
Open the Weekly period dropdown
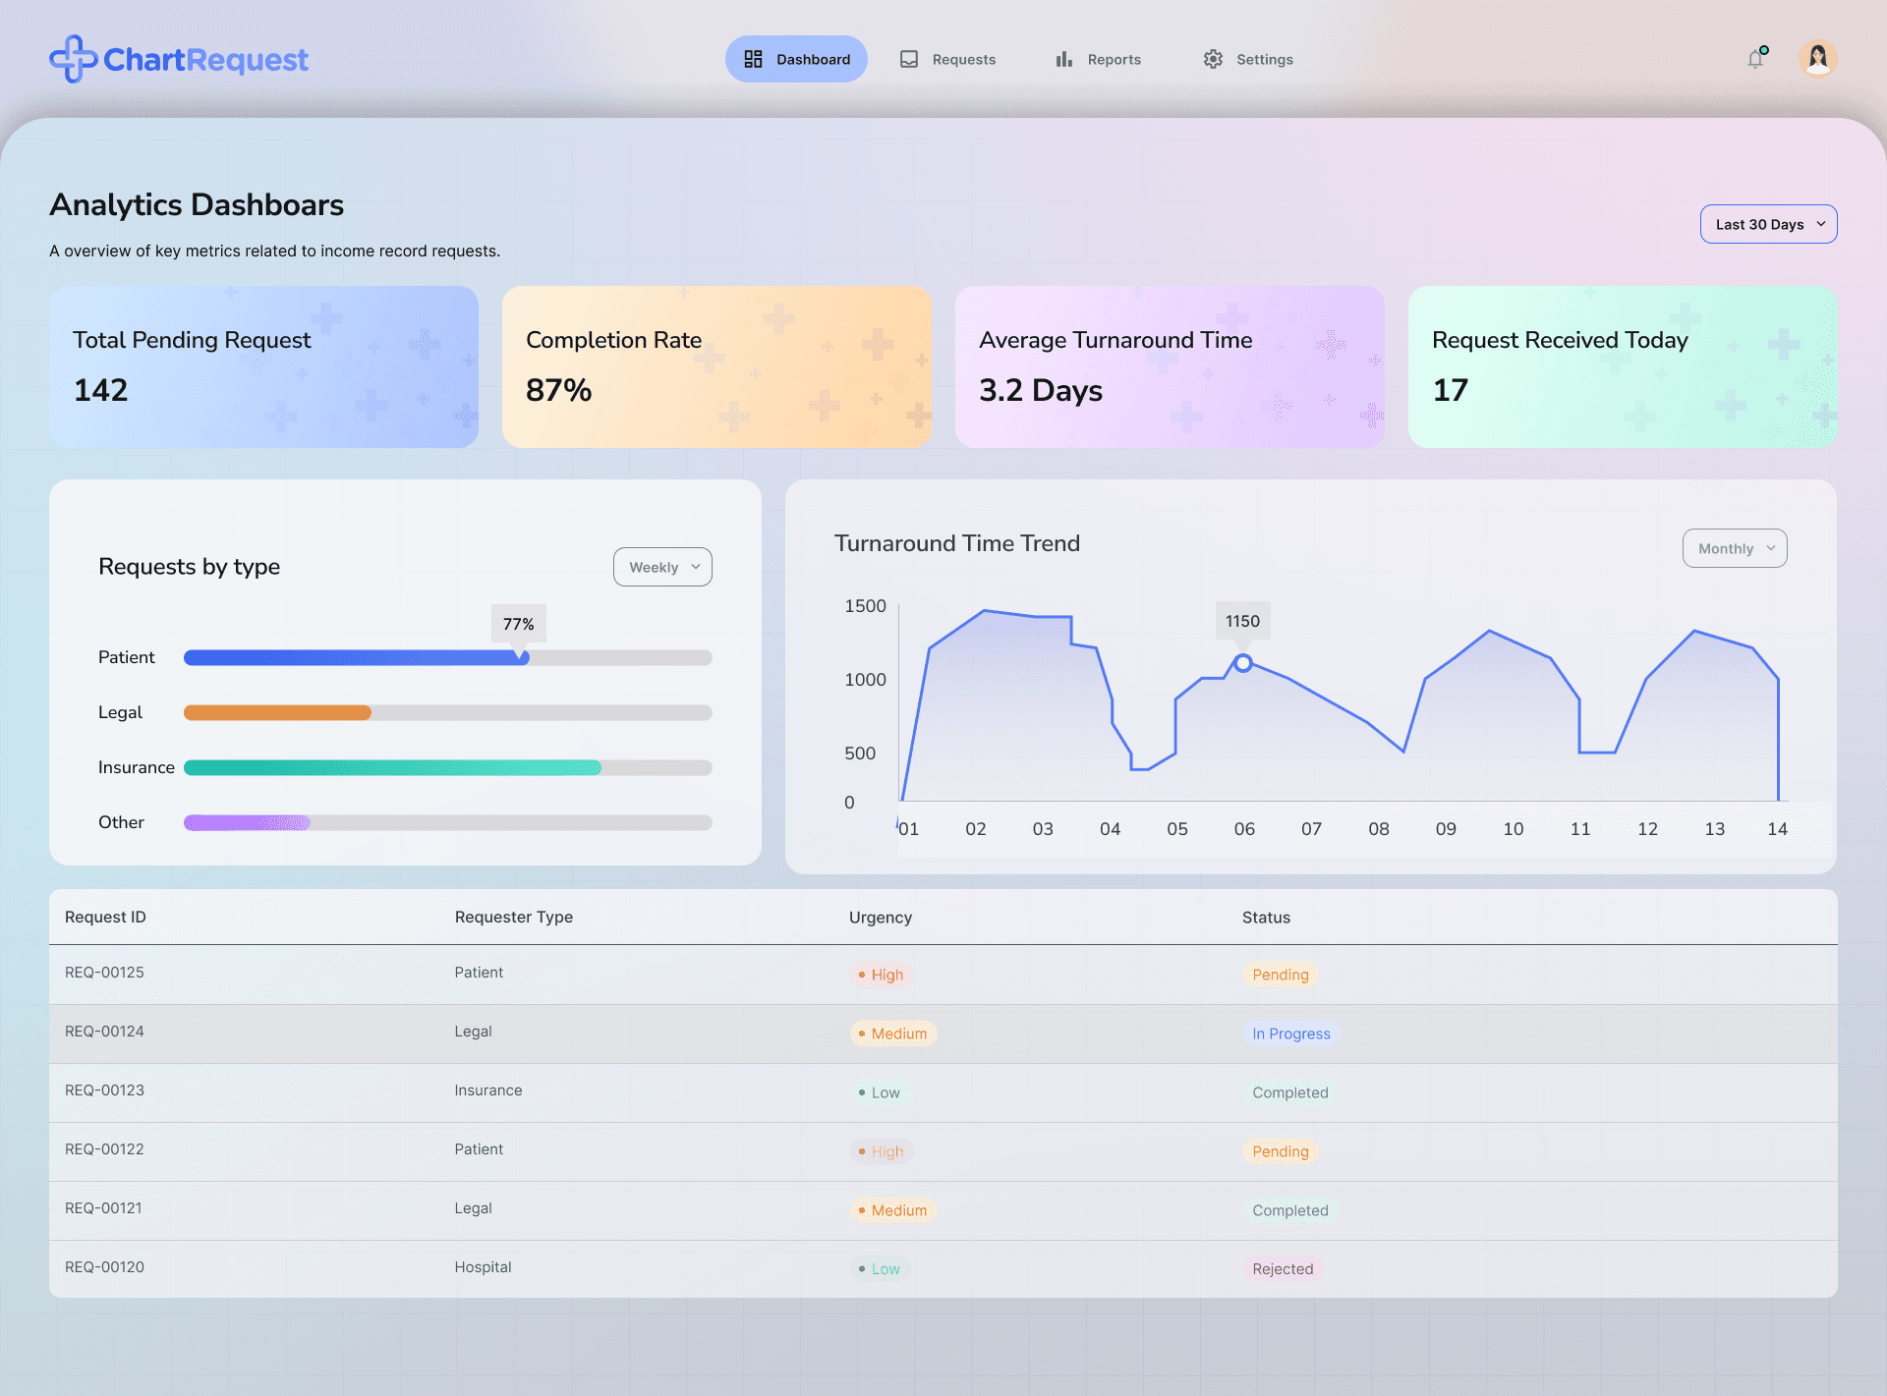click(x=662, y=567)
